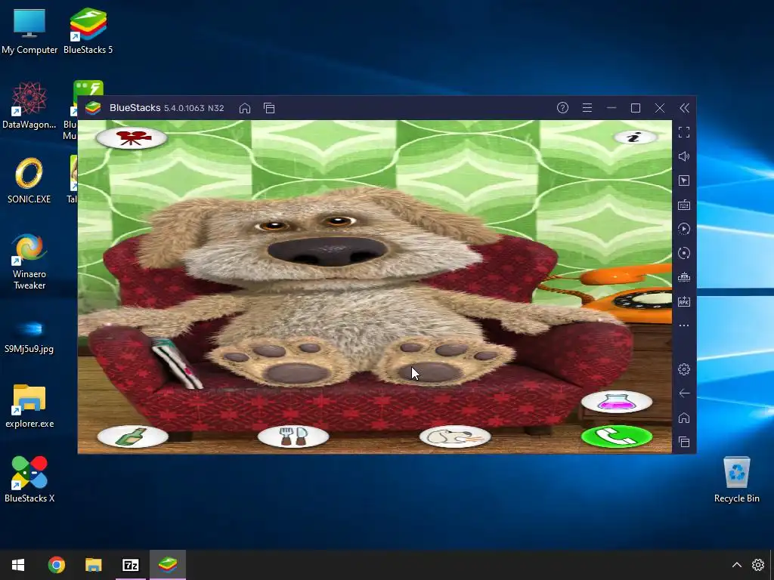The height and width of the screenshot is (580, 774).
Task: Select the BlueStacks X desktop shortcut
Action: point(29,480)
